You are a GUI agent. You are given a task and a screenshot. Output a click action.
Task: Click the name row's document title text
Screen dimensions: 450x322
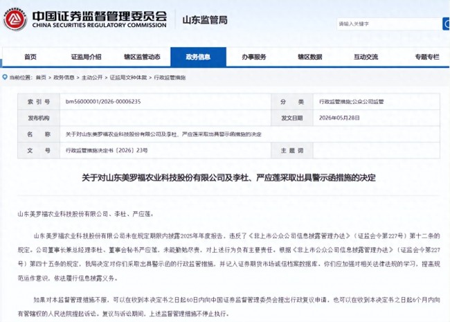163,134
